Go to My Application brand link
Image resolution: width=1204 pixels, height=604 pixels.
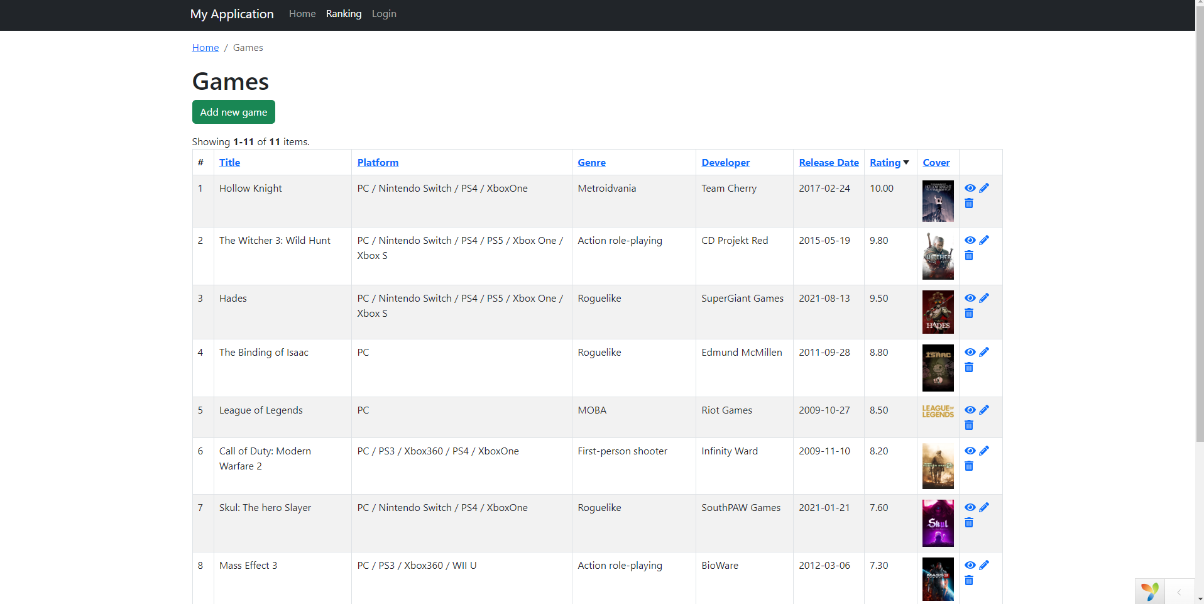[232, 14]
